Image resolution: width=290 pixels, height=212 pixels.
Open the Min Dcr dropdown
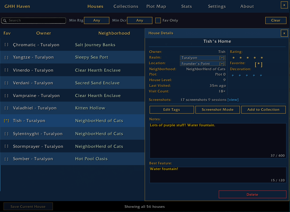(140, 20)
